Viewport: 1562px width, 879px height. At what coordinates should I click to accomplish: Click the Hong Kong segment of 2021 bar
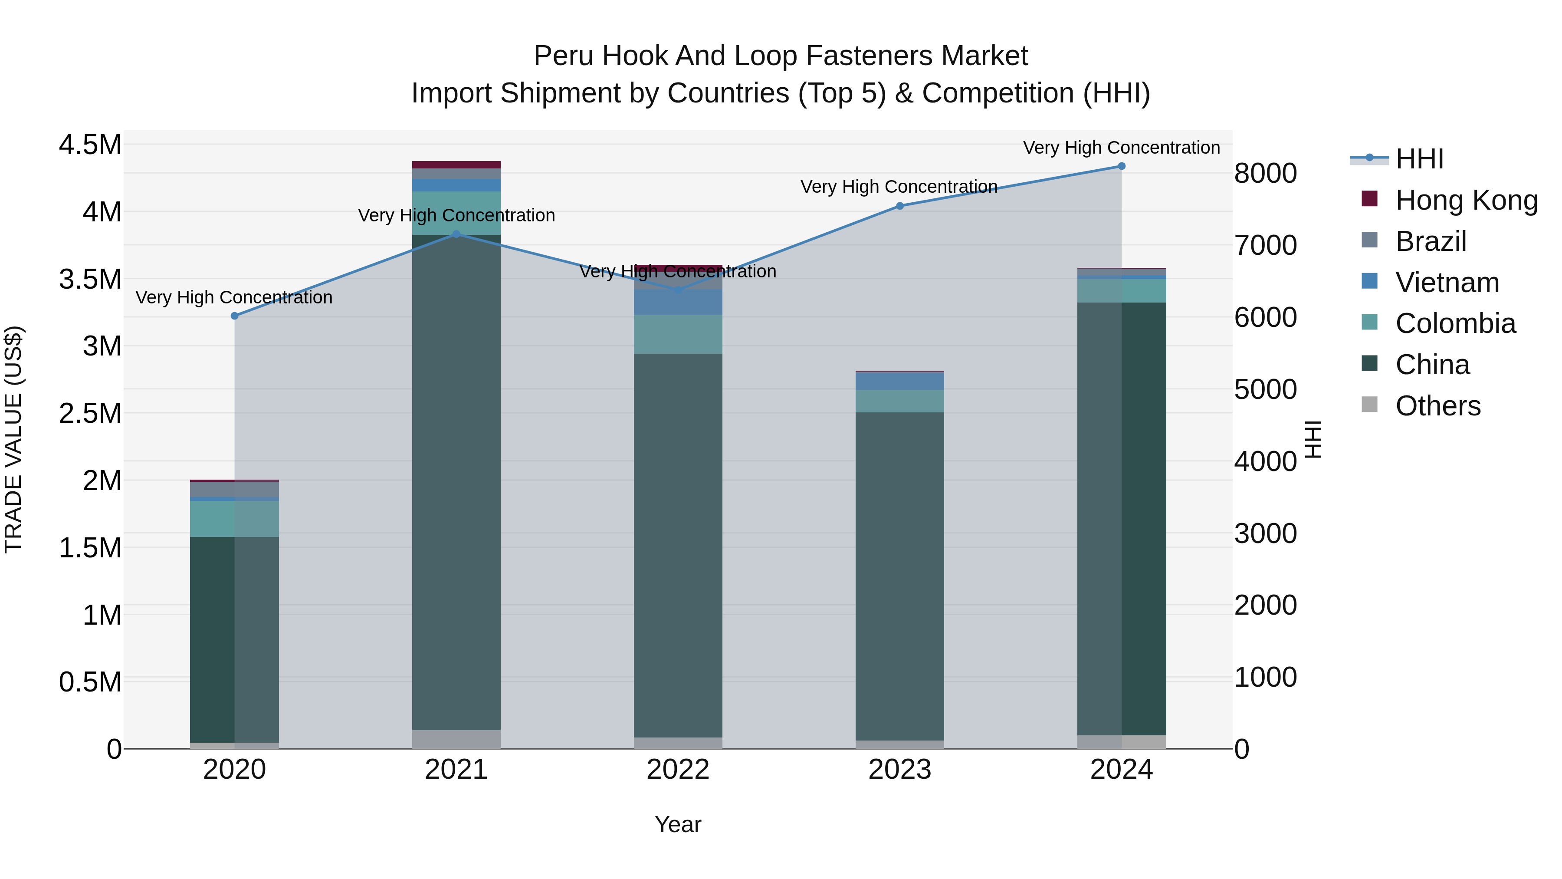click(x=456, y=165)
